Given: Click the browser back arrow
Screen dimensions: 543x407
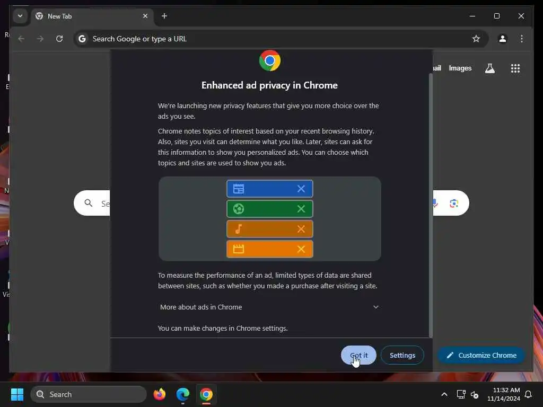Looking at the screenshot, I should click(21, 39).
